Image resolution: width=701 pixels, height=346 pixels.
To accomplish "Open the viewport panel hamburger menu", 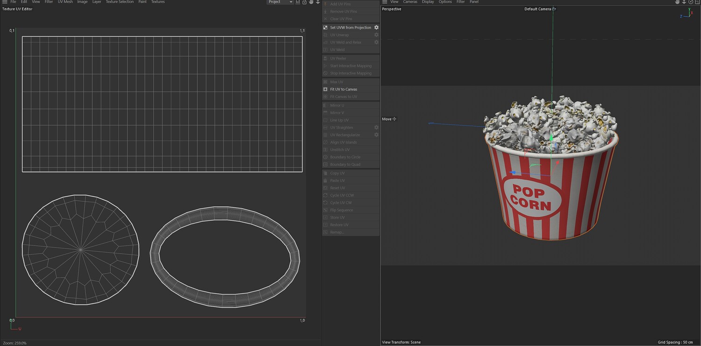I will click(385, 2).
